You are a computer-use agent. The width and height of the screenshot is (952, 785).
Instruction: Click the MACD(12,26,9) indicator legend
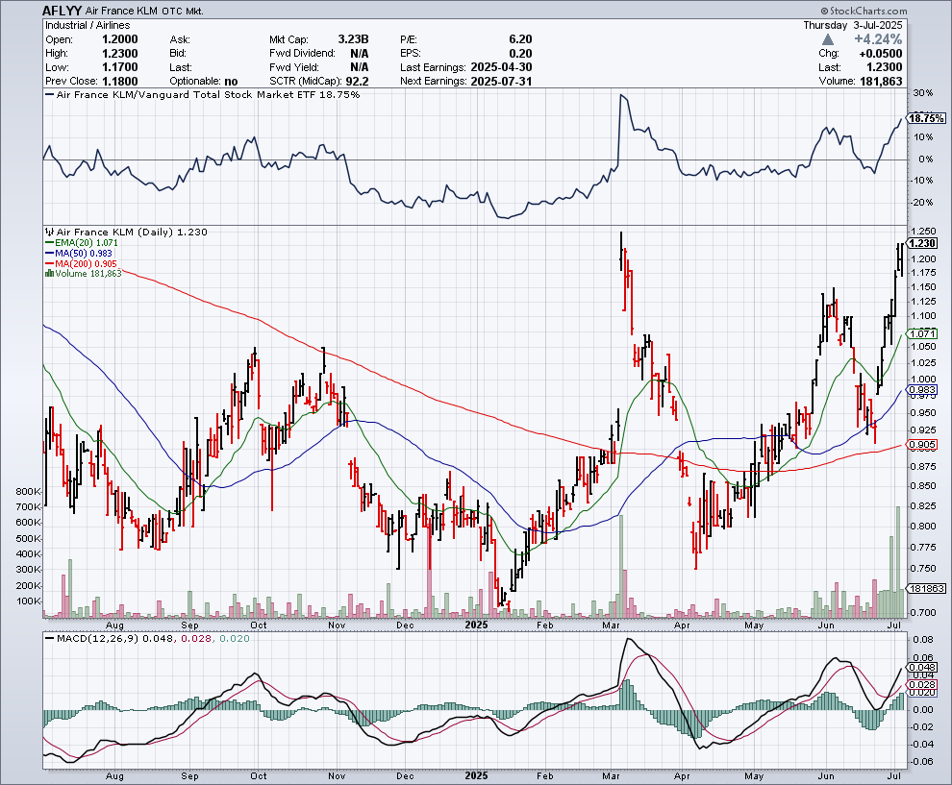(147, 638)
